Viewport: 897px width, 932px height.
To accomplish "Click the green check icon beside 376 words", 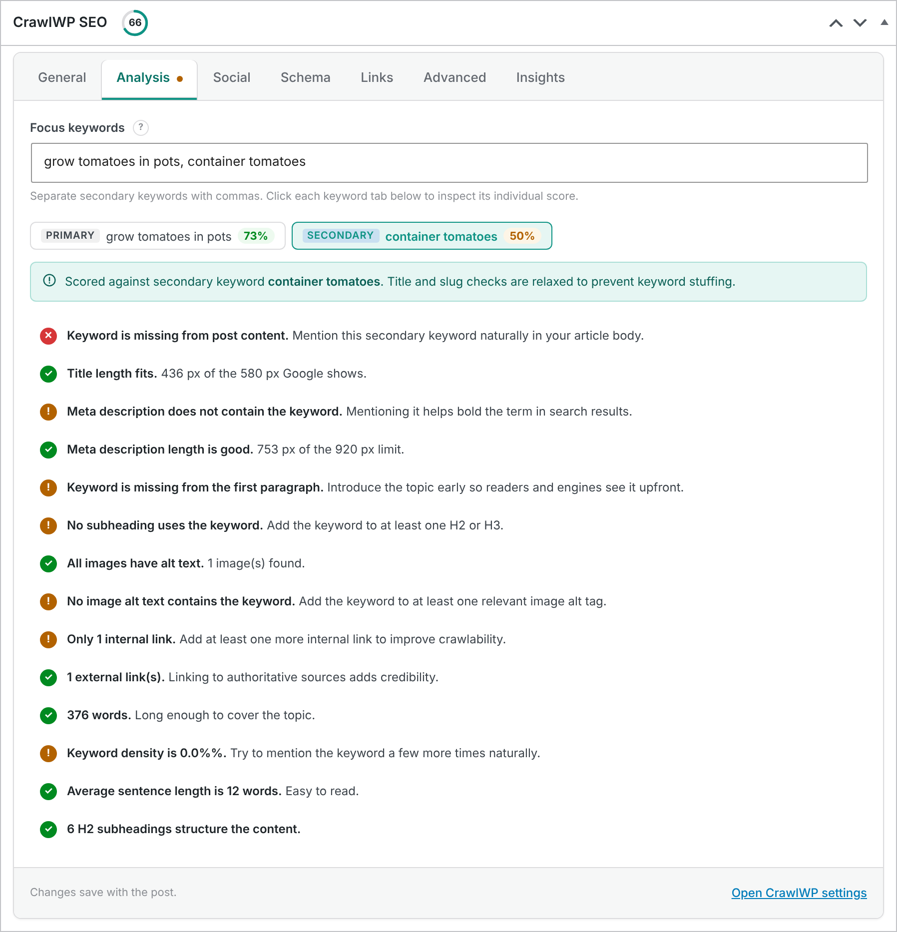I will (x=48, y=715).
